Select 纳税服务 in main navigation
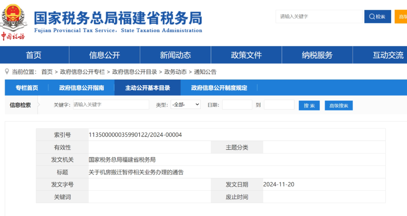The image size is (407, 216). pos(317,55)
